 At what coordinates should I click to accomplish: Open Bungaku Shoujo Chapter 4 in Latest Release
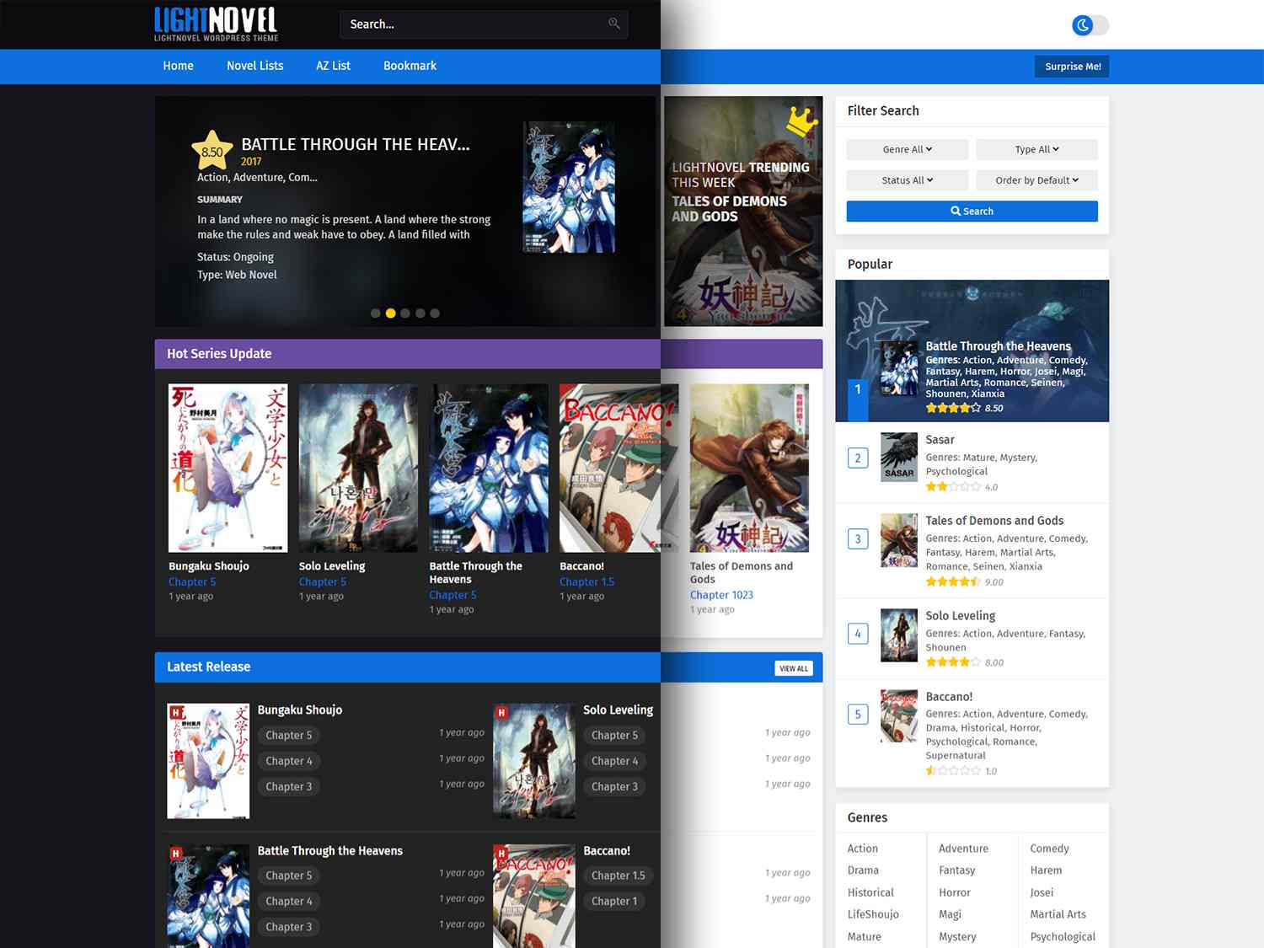(x=289, y=761)
